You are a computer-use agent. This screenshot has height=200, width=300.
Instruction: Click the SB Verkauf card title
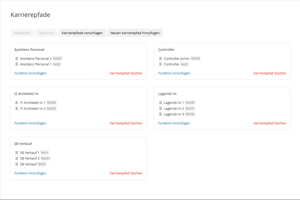coord(23,144)
